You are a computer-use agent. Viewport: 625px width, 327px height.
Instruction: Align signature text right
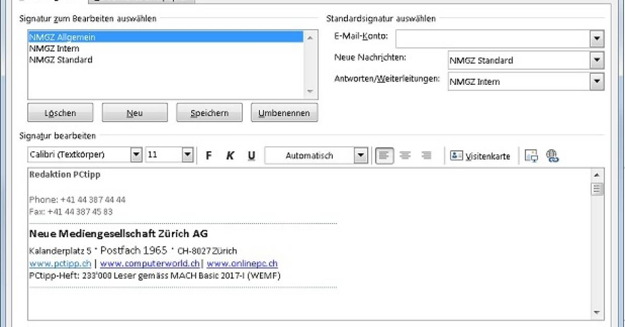pyautogui.click(x=427, y=155)
